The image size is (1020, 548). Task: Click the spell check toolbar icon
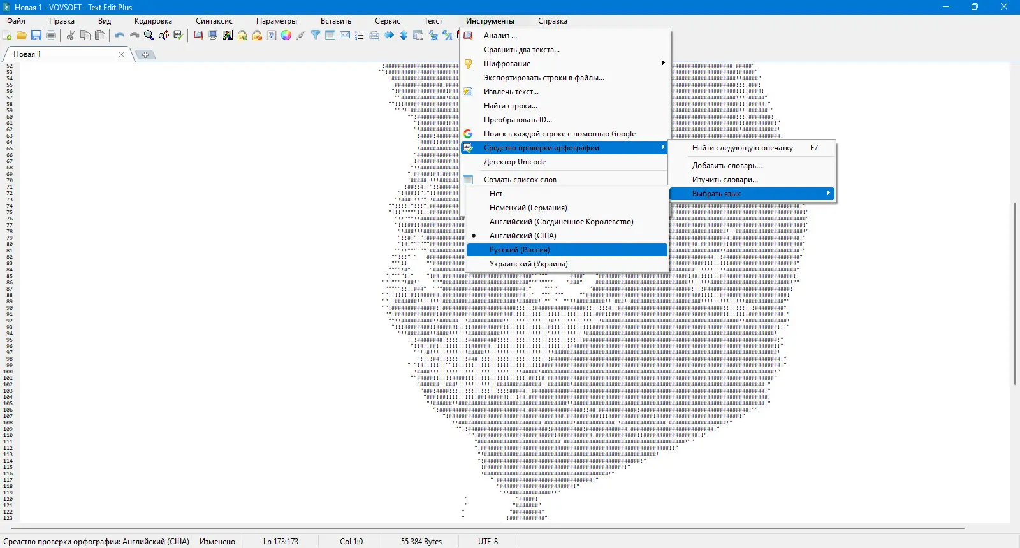tap(178, 35)
